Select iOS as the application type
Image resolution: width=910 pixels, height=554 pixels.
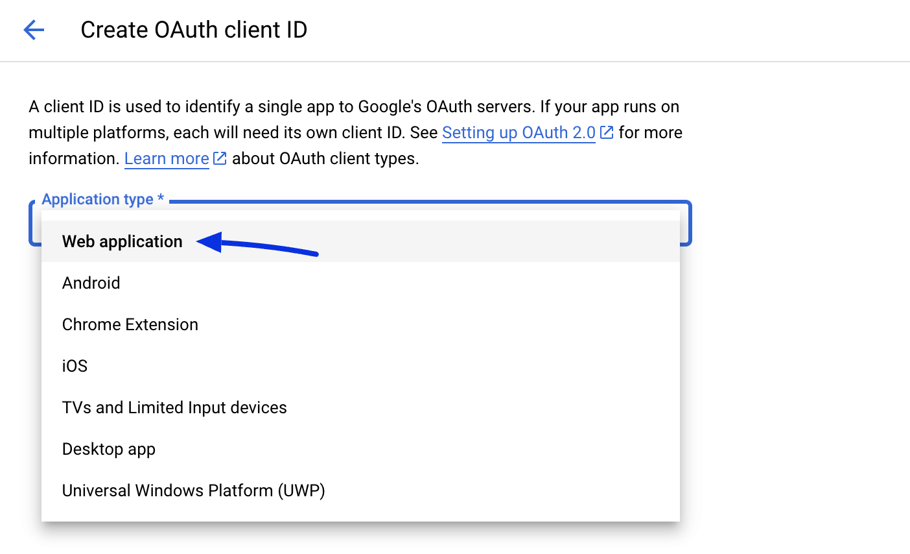[x=360, y=366]
